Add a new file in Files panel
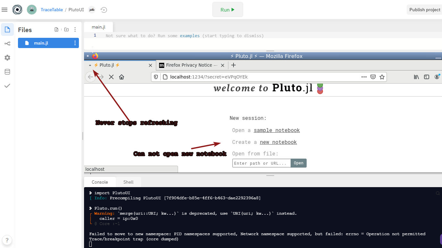Viewport: 442px width, 248px height. pos(56,29)
